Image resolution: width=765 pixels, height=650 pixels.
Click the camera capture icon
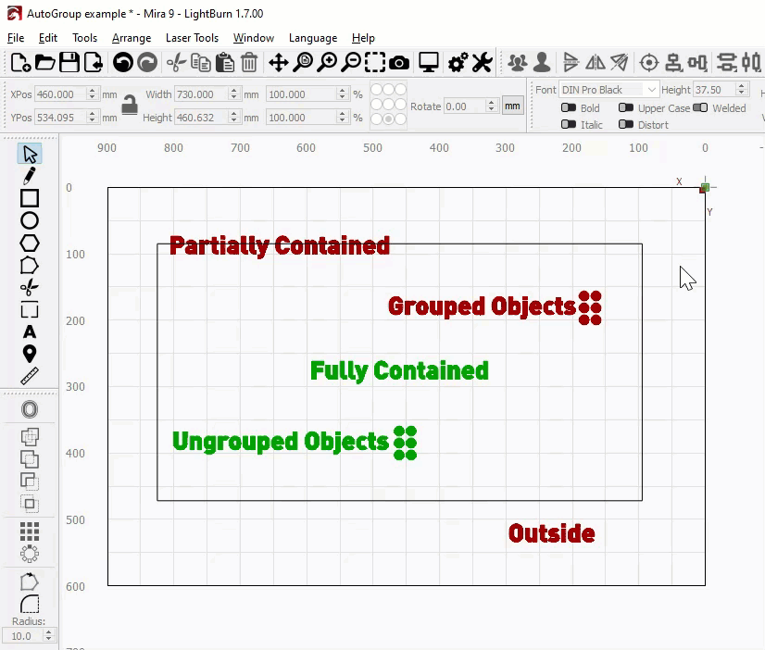[x=399, y=63]
